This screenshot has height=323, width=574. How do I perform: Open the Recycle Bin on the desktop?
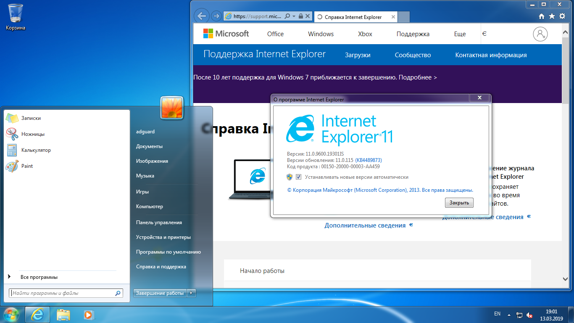pos(16,17)
